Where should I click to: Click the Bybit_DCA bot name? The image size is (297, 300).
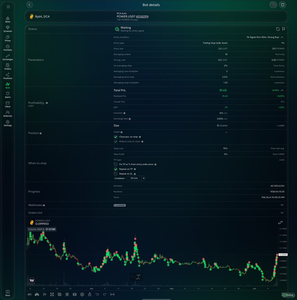coord(42,16)
